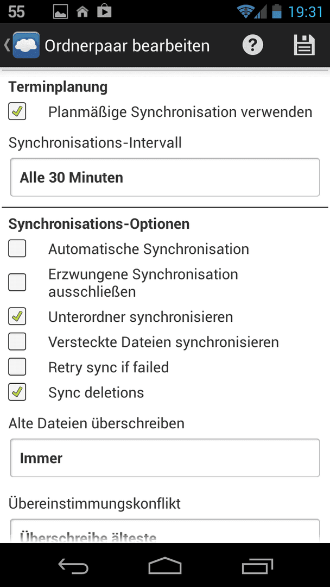Tap the help question mark icon
Image resolution: width=330 pixels, height=587 pixels.
click(252, 45)
